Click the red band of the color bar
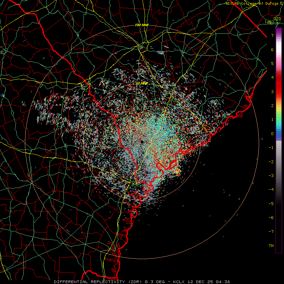Viewport: 284px width, 284px height. [279, 87]
